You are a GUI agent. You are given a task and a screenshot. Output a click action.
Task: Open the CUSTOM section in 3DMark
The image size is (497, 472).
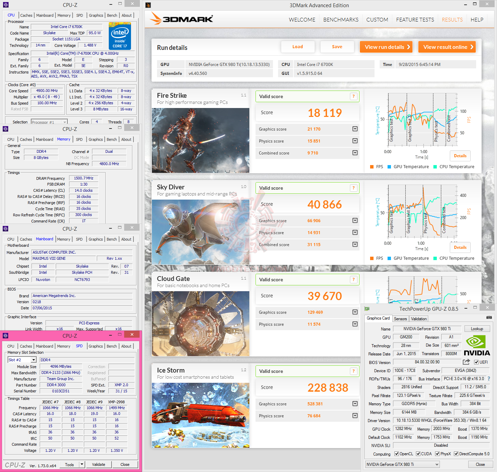coord(377,20)
